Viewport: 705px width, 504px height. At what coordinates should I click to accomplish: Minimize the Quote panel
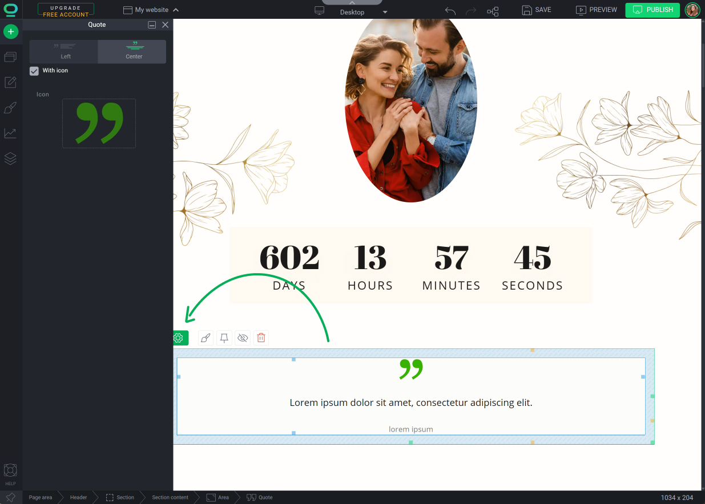coord(152,25)
